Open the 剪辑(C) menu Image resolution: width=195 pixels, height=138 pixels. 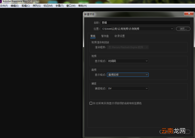coord(26,6)
